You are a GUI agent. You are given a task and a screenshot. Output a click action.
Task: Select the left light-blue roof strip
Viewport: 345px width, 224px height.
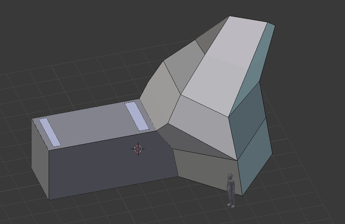pos(48,132)
